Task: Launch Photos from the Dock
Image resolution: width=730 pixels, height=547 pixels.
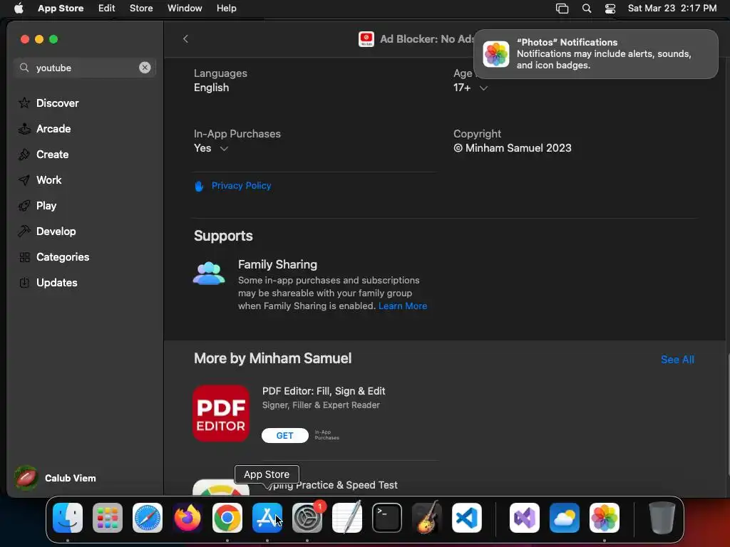Action: 605,518
